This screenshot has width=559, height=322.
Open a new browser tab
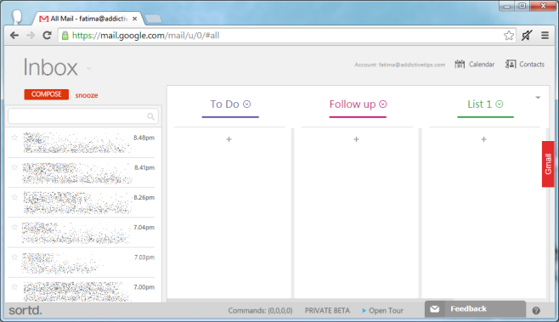[x=154, y=19]
